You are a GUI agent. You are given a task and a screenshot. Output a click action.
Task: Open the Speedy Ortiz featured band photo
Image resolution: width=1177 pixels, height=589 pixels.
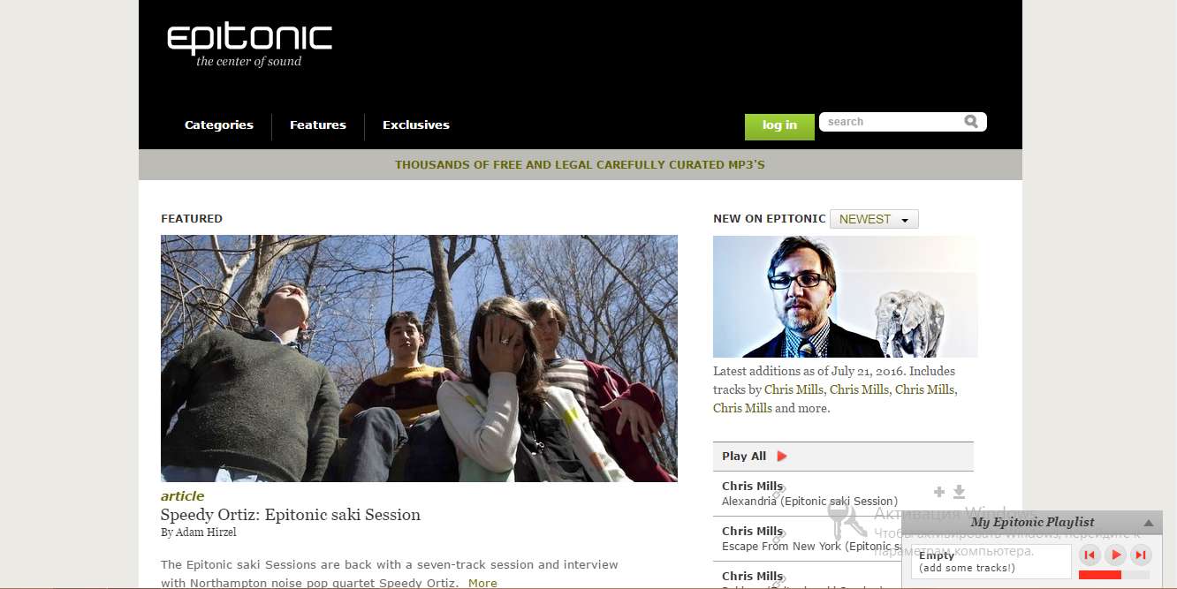click(x=419, y=359)
